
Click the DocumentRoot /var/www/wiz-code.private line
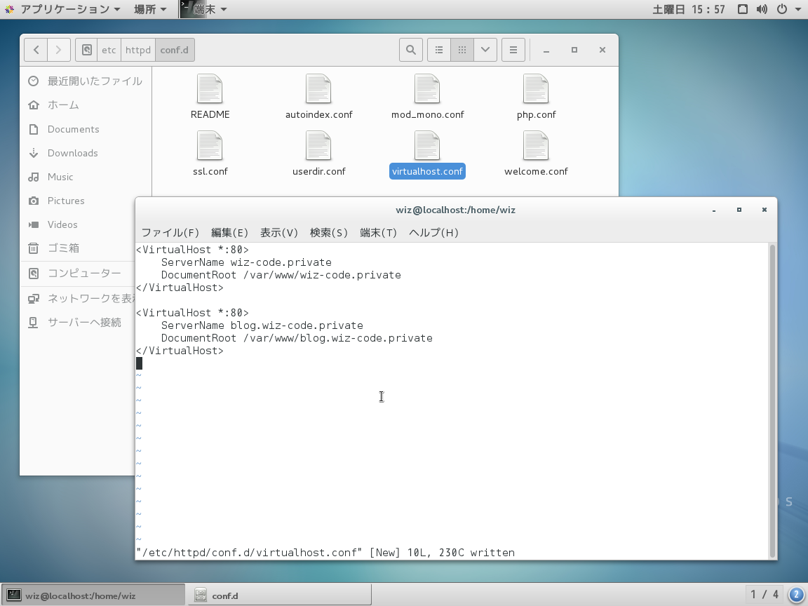(281, 275)
